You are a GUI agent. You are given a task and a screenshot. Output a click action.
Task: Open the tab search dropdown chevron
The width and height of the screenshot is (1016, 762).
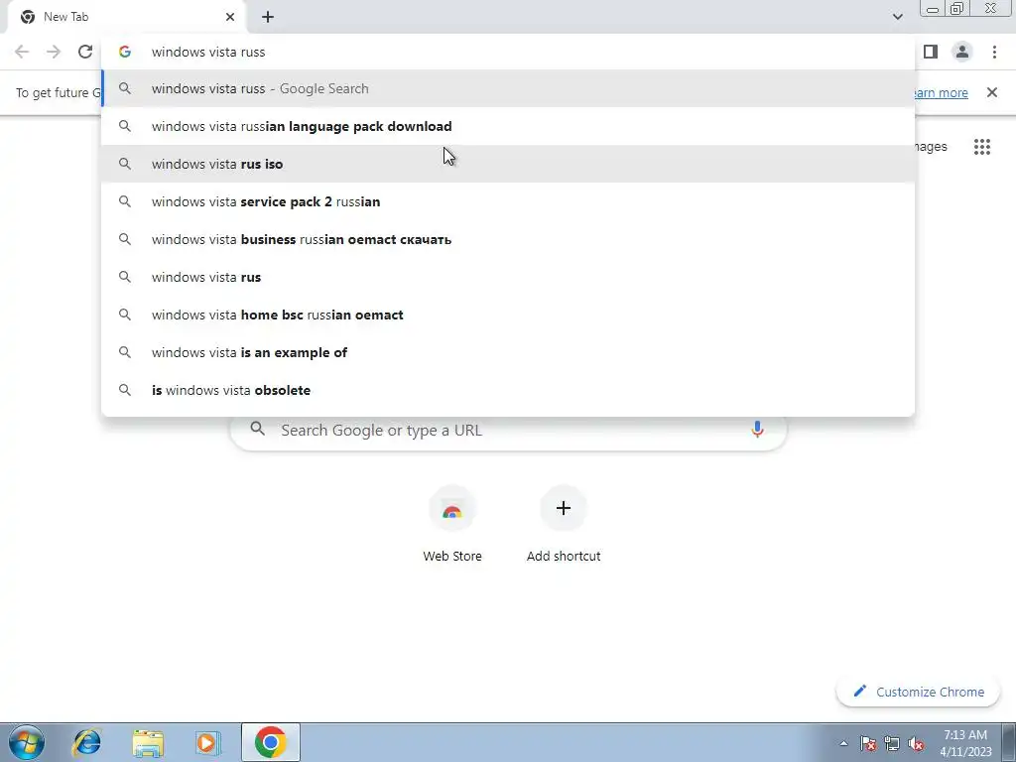pyautogui.click(x=897, y=17)
